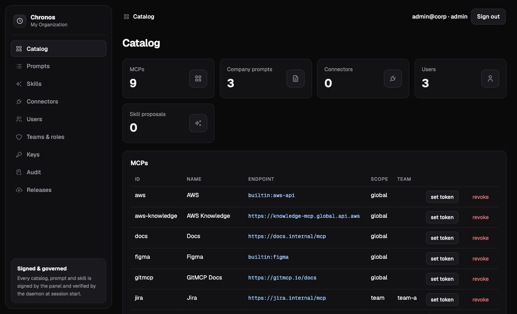
Task: Click the Audit clipboard icon
Action: (19, 172)
